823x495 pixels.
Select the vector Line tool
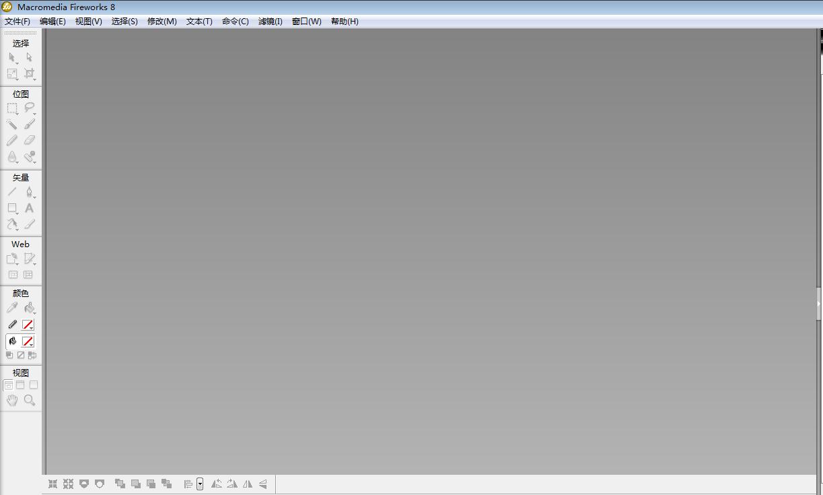(x=13, y=192)
